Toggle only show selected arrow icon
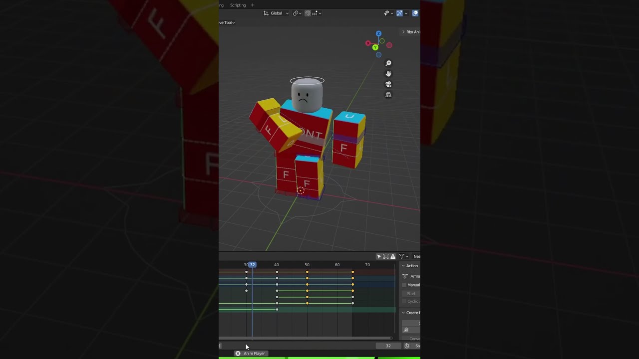This screenshot has height=359, width=639. tap(379, 256)
